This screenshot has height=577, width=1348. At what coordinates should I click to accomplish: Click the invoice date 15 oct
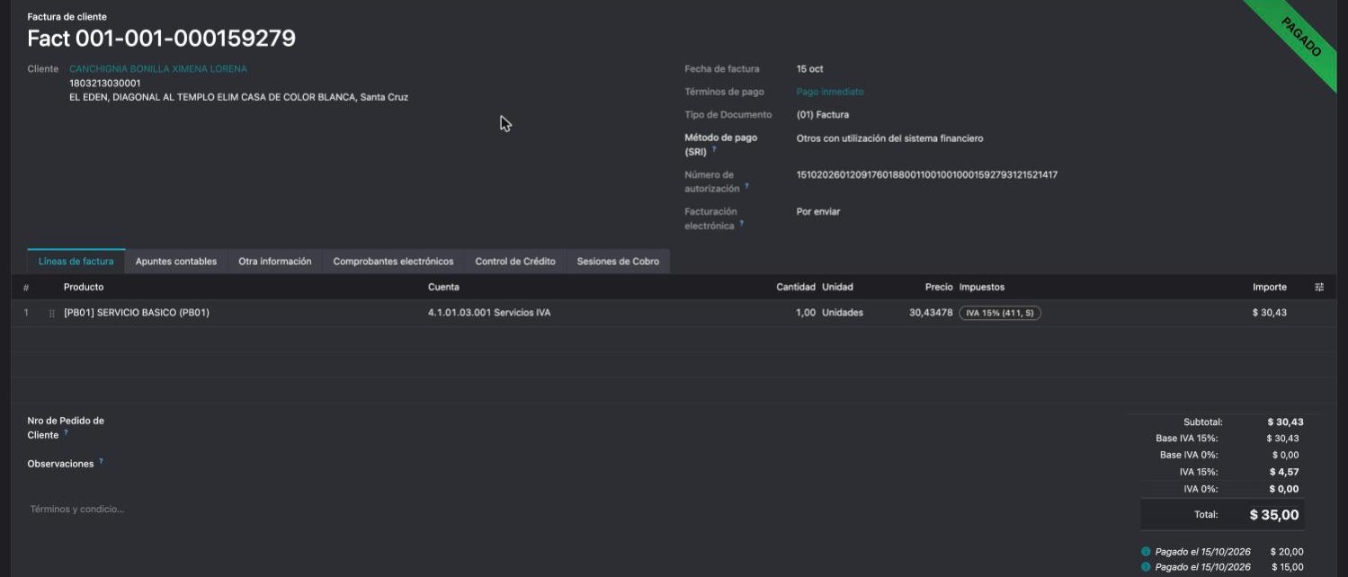tap(810, 69)
